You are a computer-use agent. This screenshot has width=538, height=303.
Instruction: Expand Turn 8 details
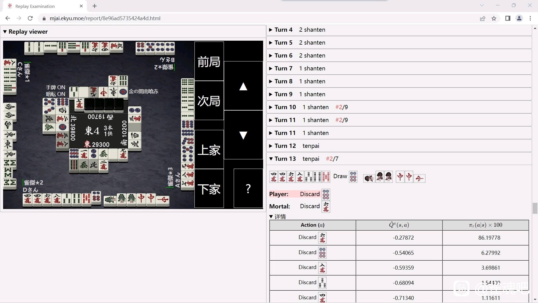(399, 81)
